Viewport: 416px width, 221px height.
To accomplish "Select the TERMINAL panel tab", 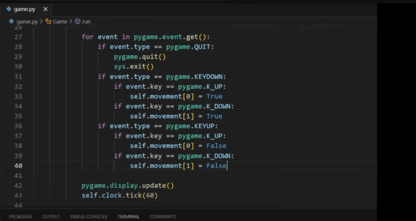I will [x=128, y=217].
